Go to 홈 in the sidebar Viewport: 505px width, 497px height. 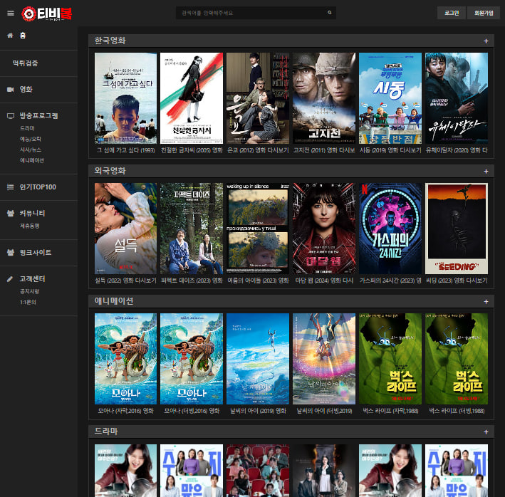[23, 36]
